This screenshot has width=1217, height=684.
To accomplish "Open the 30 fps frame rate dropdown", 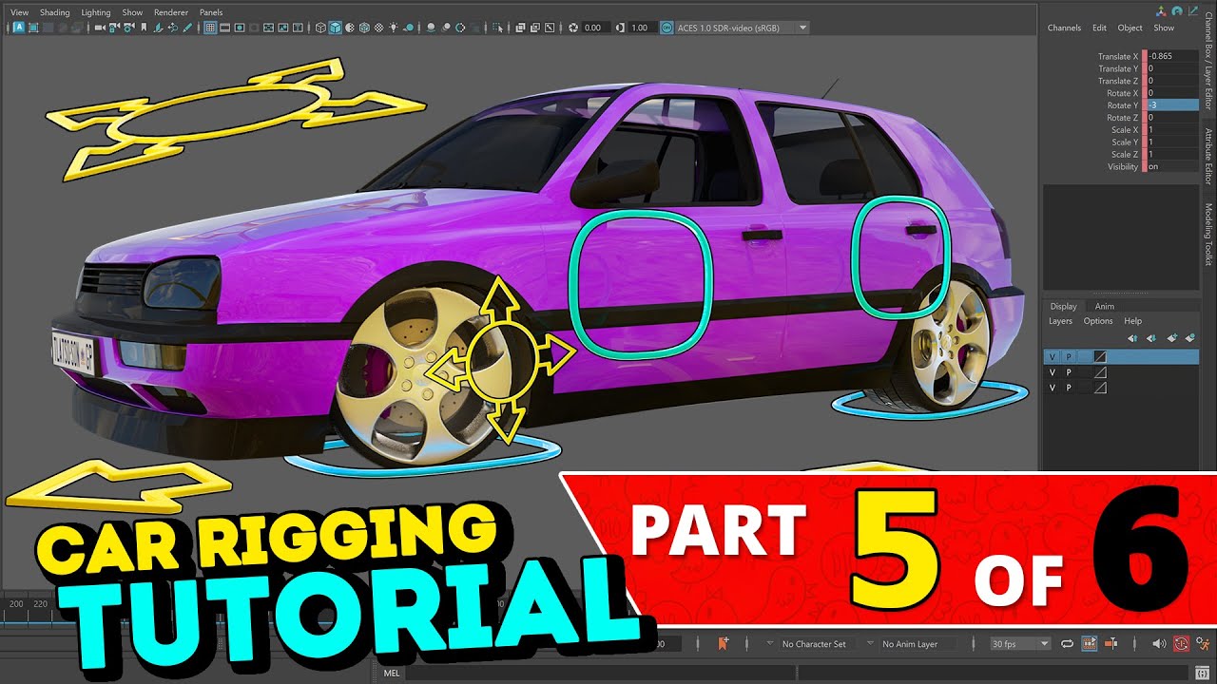I will pos(1020,643).
